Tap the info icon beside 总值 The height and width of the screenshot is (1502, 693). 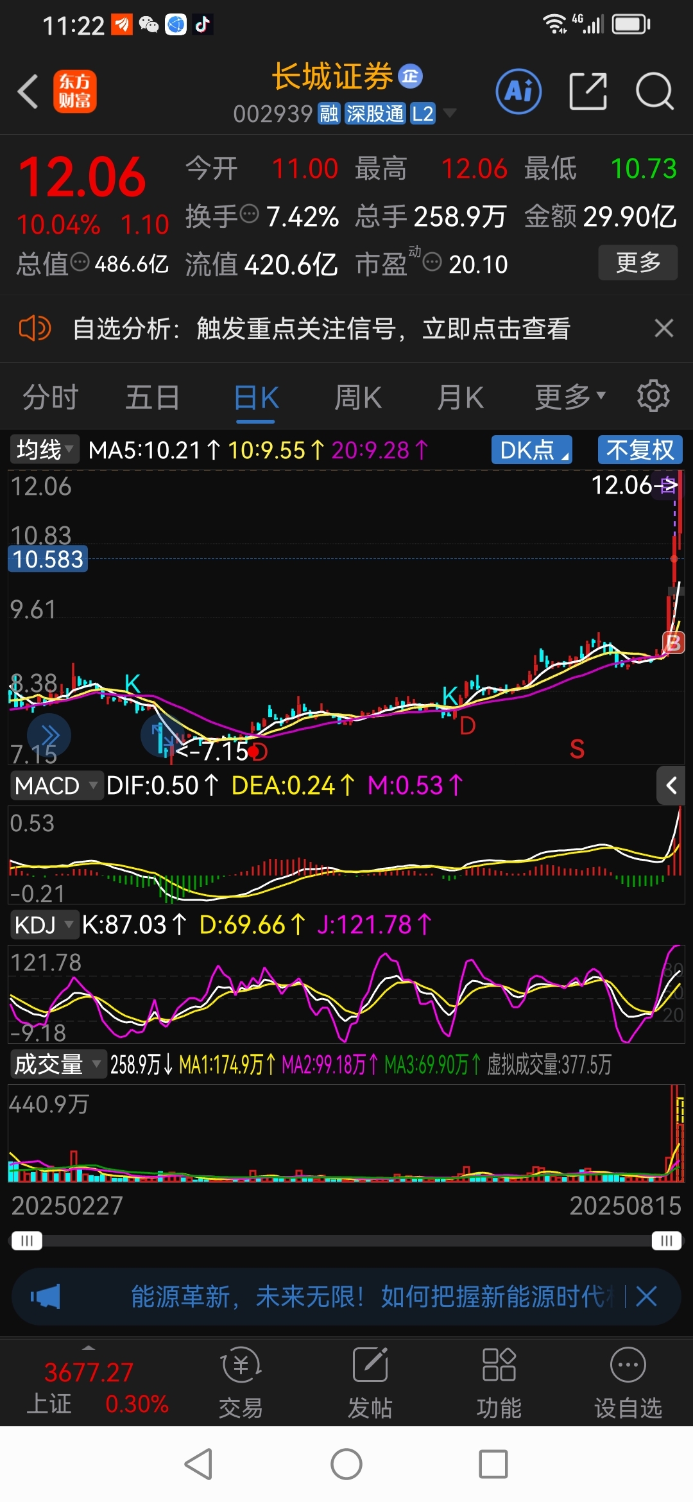tap(80, 263)
